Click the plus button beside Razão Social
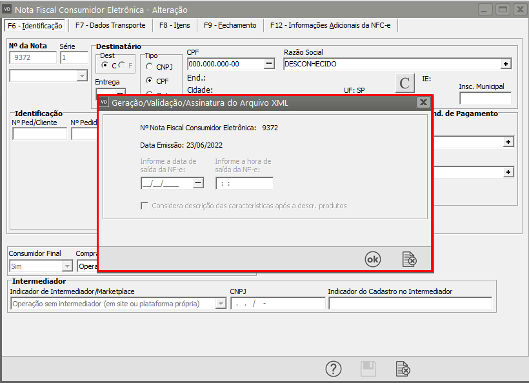 click(506, 64)
